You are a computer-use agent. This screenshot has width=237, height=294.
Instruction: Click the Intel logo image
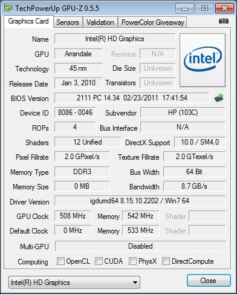(203, 60)
